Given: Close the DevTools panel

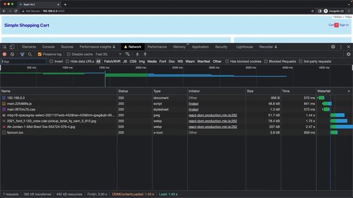Looking at the screenshot, I should click(x=349, y=47).
